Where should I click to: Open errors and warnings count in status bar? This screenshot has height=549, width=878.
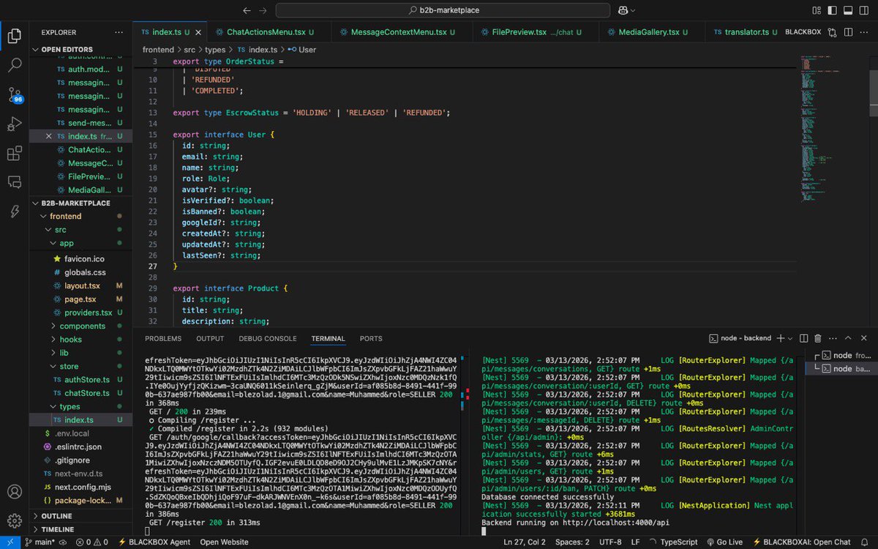click(91, 542)
